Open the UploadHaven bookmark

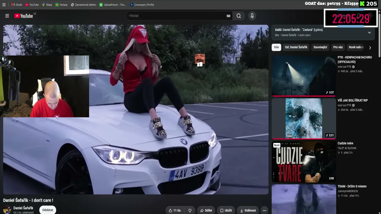113,5
